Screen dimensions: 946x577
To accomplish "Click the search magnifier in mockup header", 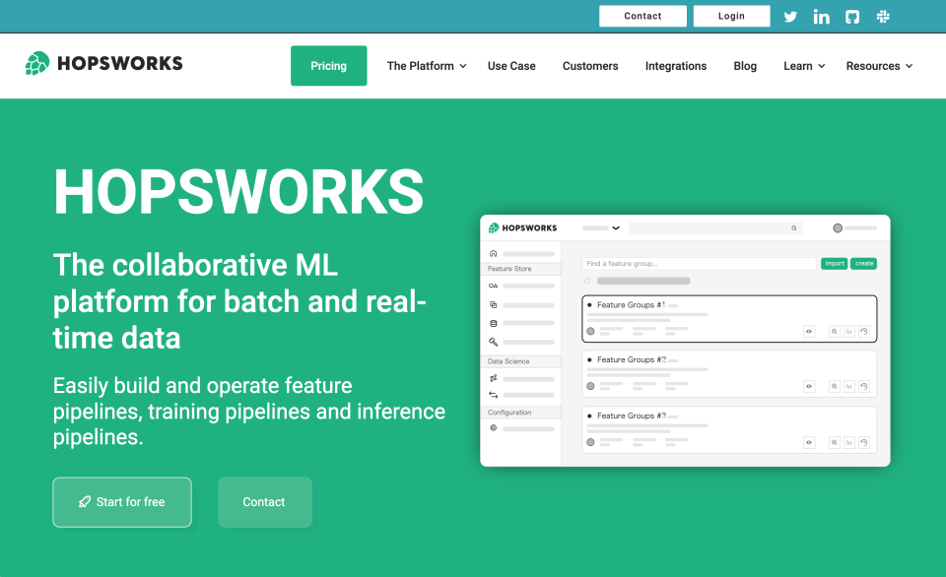I will [x=794, y=227].
